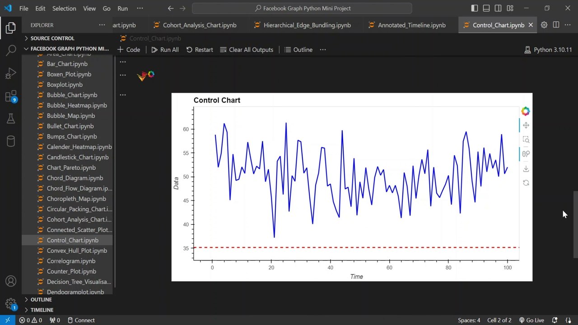Click the editor vertical scrollbar thumb
This screenshot has width=578, height=325.
point(575,225)
